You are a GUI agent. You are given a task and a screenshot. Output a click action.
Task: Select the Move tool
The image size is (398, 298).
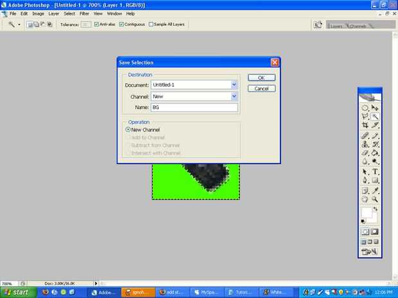[x=375, y=108]
